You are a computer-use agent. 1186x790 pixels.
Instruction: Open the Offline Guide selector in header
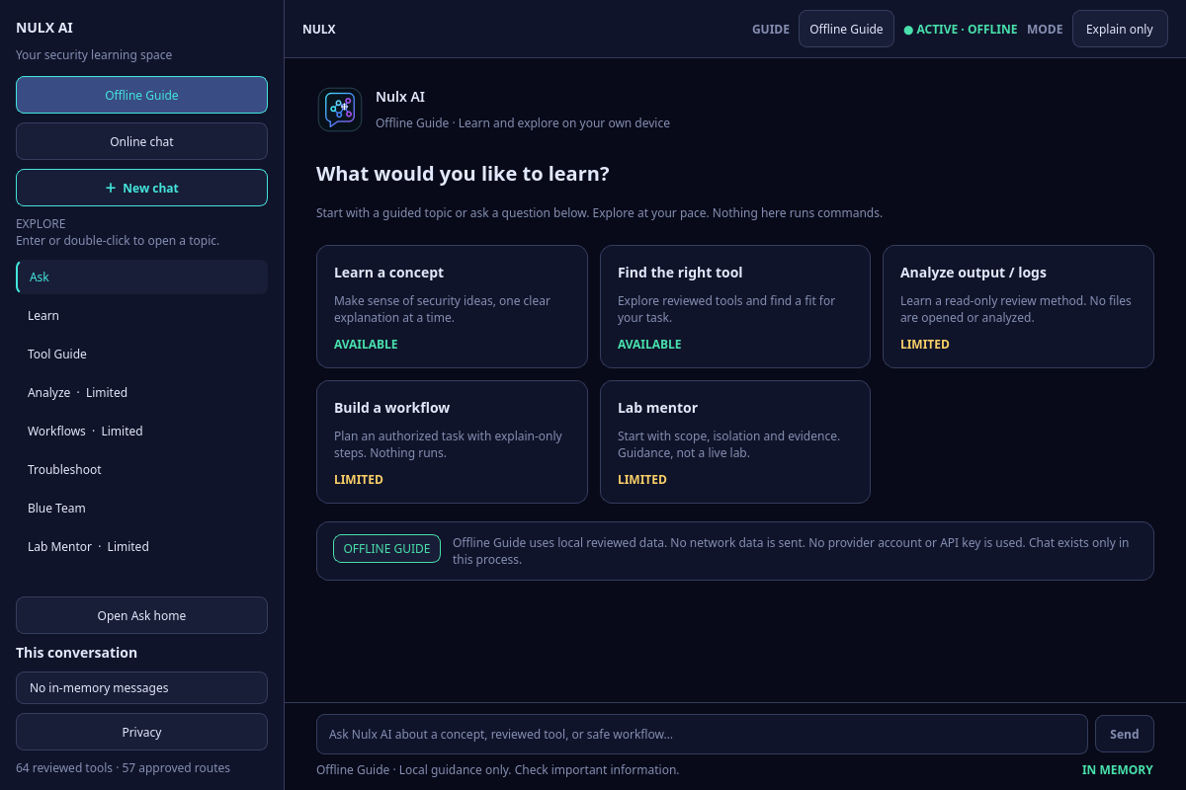point(846,29)
